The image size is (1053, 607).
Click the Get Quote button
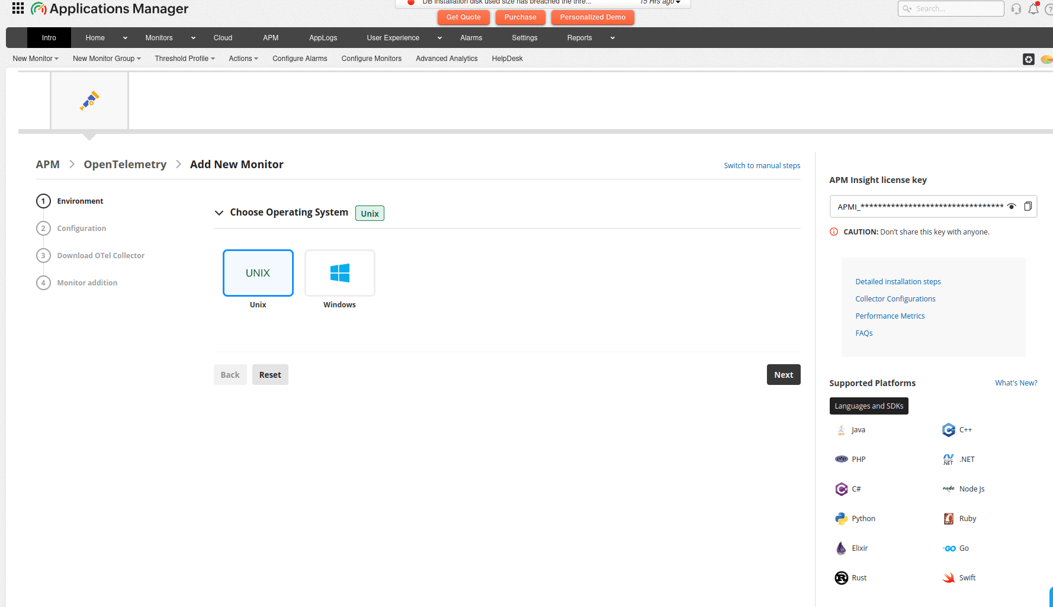pos(464,17)
